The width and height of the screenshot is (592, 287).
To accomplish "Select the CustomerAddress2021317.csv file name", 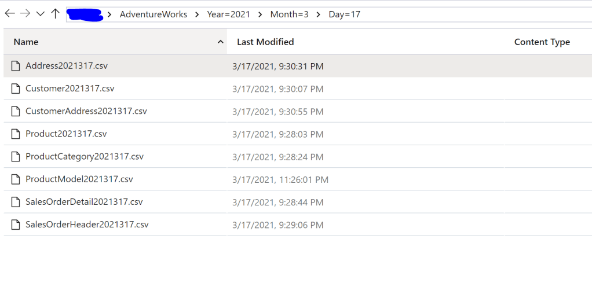I will pyautogui.click(x=86, y=111).
